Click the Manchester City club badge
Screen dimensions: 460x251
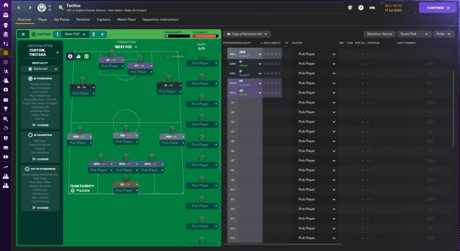tap(42, 8)
